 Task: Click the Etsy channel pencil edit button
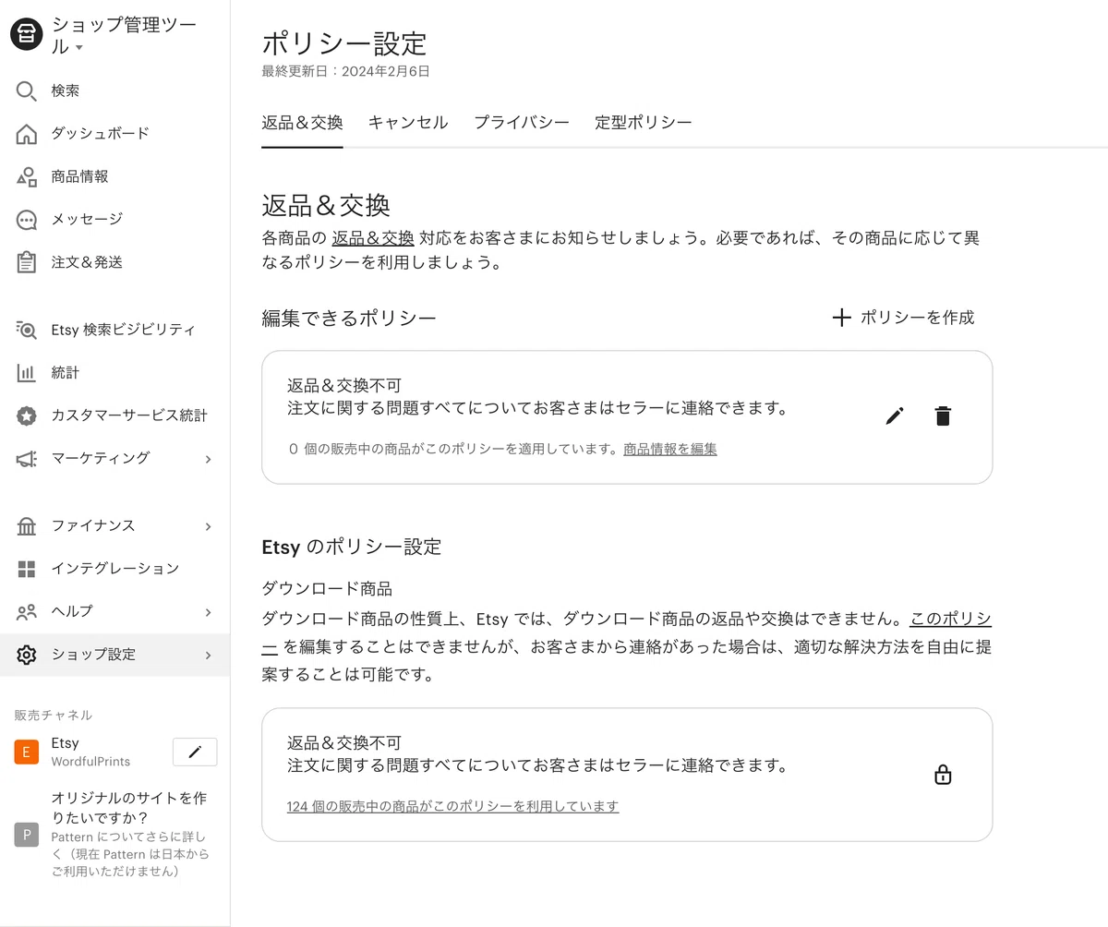tap(195, 752)
